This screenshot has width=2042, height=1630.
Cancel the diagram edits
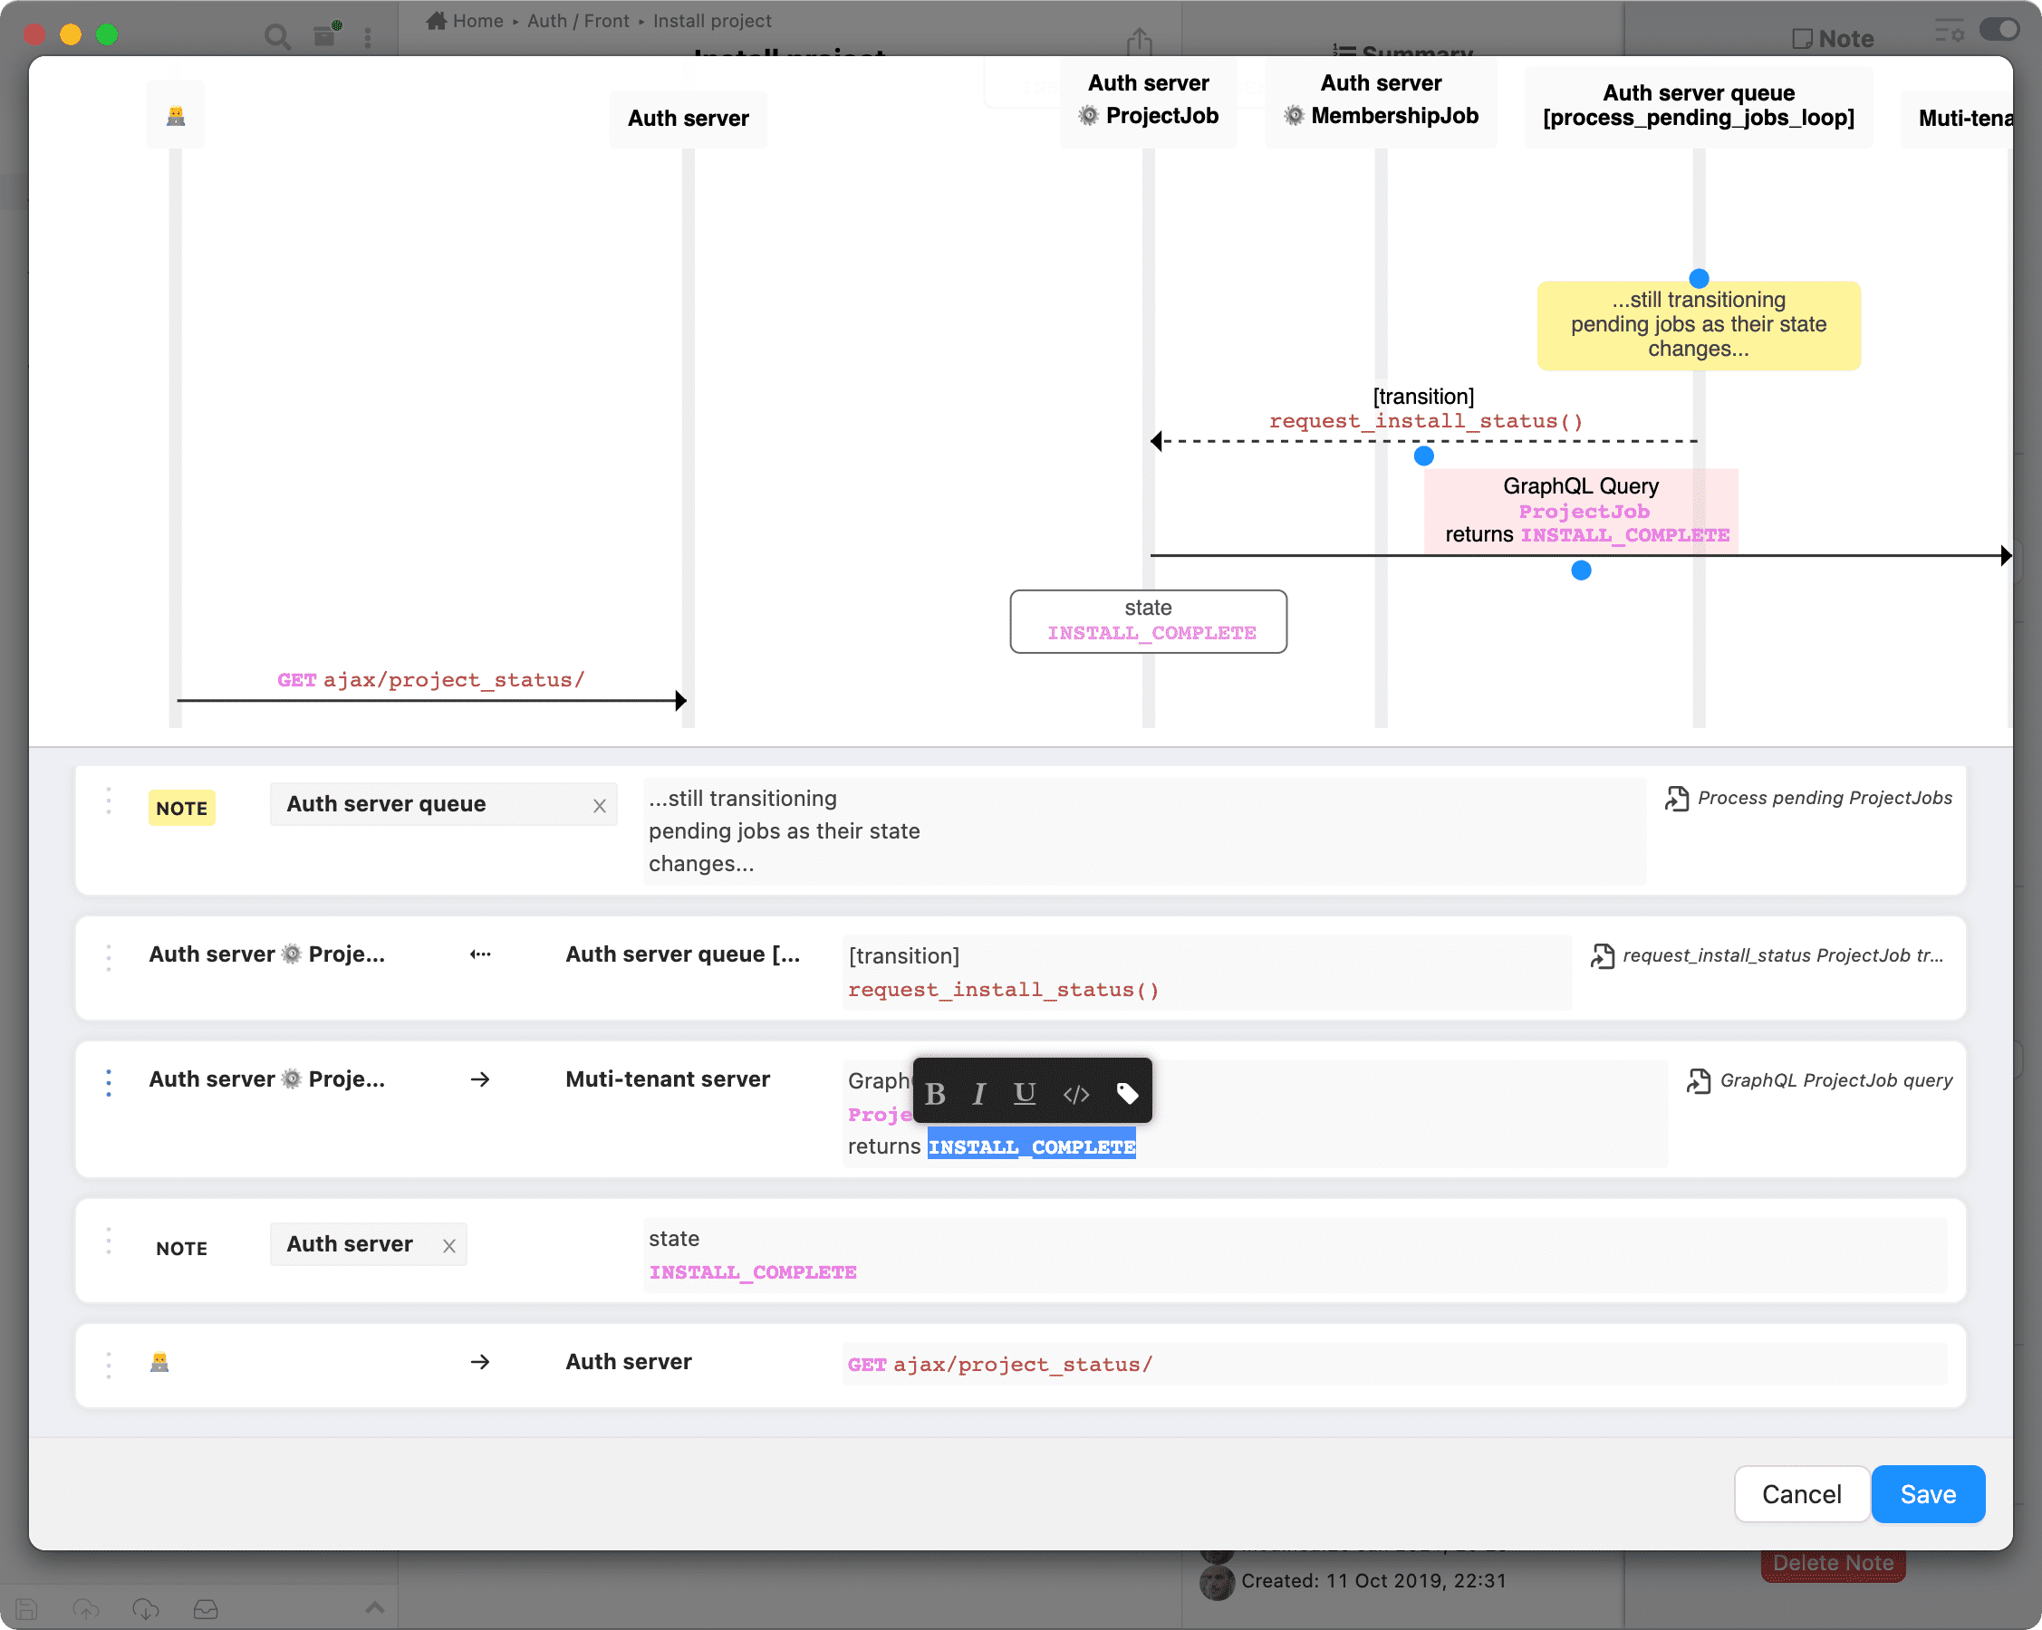[1800, 1493]
